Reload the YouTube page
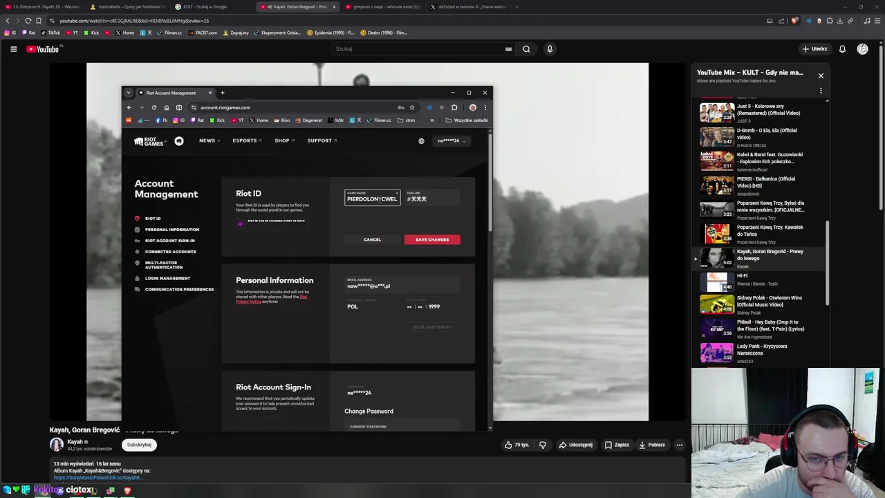The image size is (885, 498). 28,21
